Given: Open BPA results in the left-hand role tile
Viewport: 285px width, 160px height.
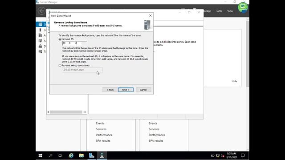Looking at the screenshot, I should [103, 141].
